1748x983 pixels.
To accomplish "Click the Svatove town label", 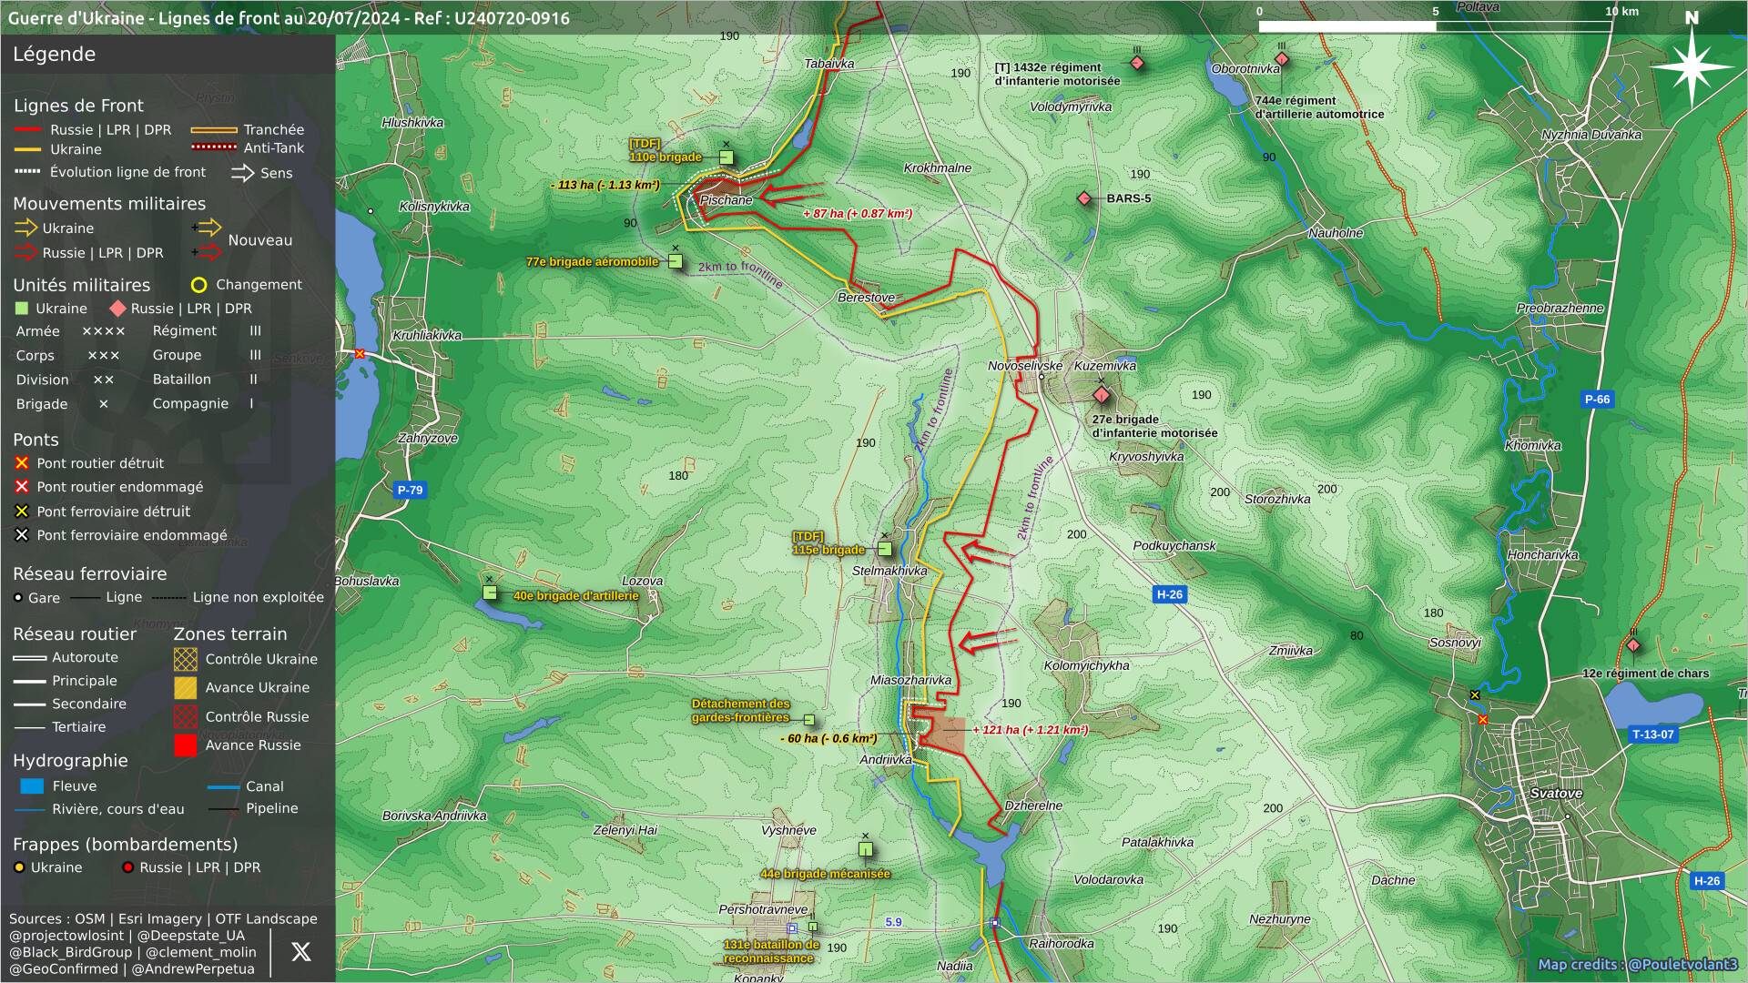I will 1556,794.
